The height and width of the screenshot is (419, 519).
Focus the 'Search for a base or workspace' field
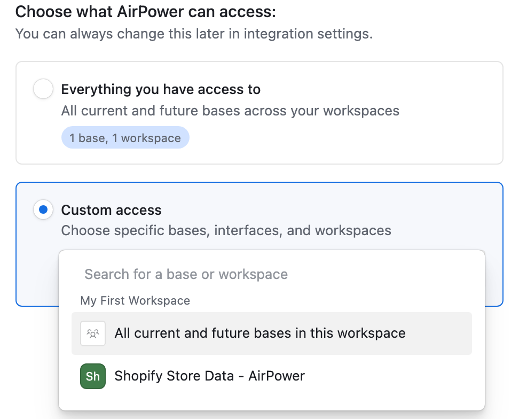271,274
